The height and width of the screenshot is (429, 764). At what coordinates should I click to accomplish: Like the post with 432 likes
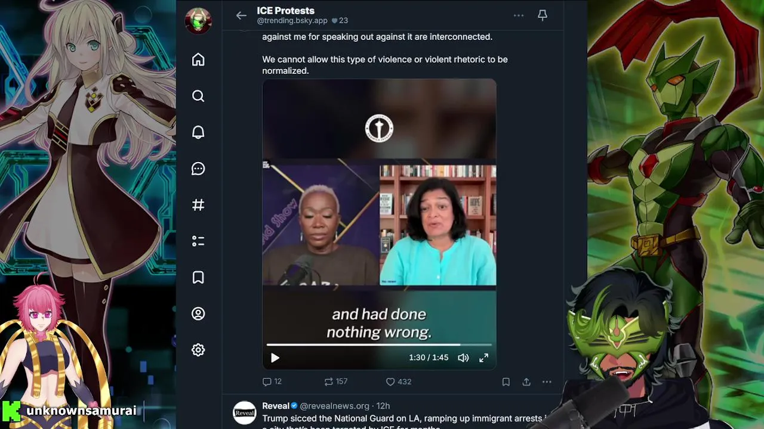[x=398, y=382]
